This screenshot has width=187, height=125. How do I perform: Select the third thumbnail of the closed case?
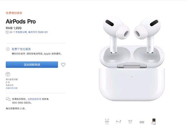130,122
